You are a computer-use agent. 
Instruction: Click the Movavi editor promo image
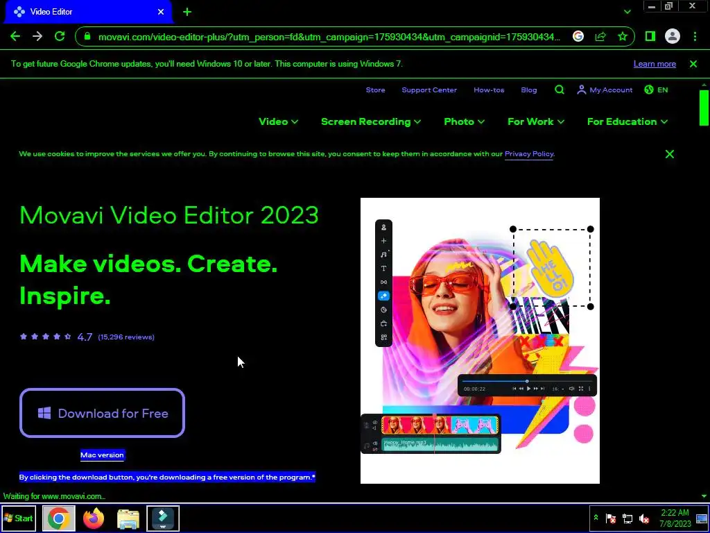(x=480, y=341)
